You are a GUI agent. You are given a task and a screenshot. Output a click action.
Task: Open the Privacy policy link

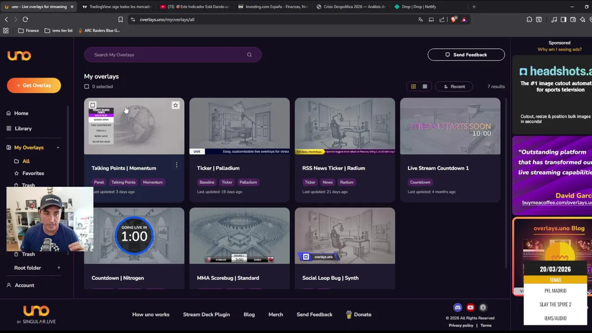461,326
